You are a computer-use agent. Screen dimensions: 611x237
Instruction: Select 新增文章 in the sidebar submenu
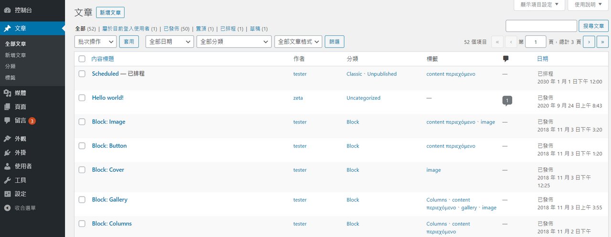pos(16,55)
